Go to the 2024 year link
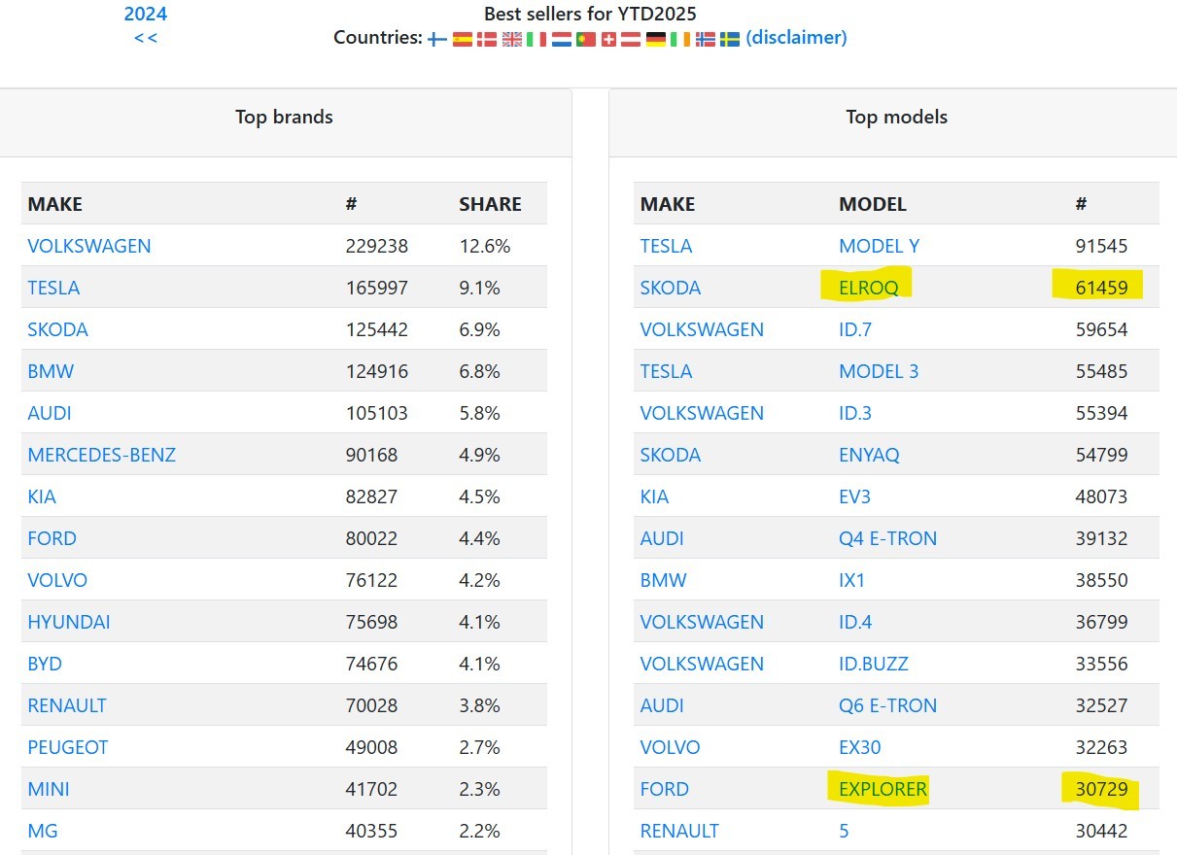 (x=146, y=14)
